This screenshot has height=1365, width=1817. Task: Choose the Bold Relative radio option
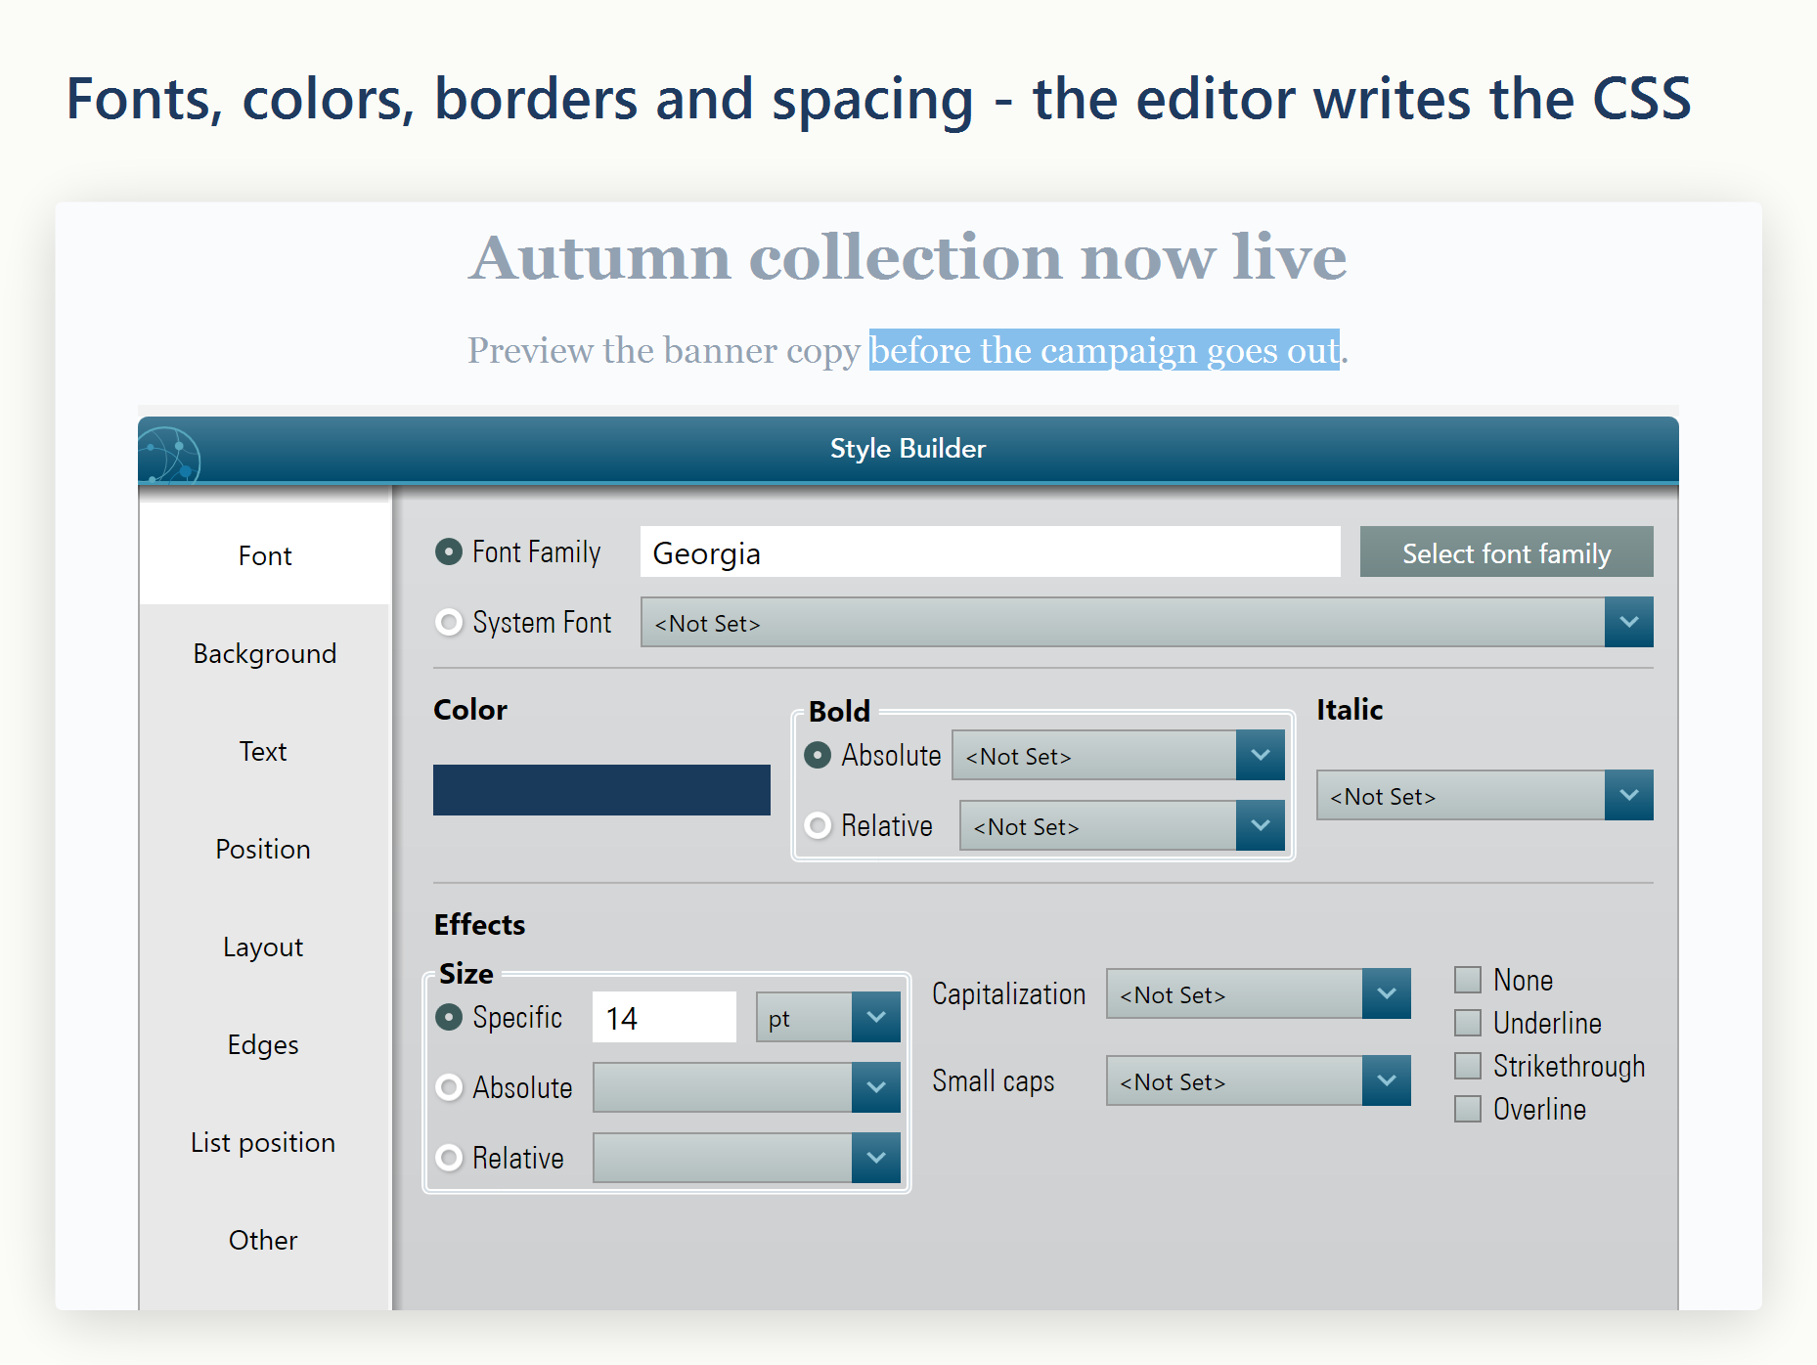click(818, 826)
